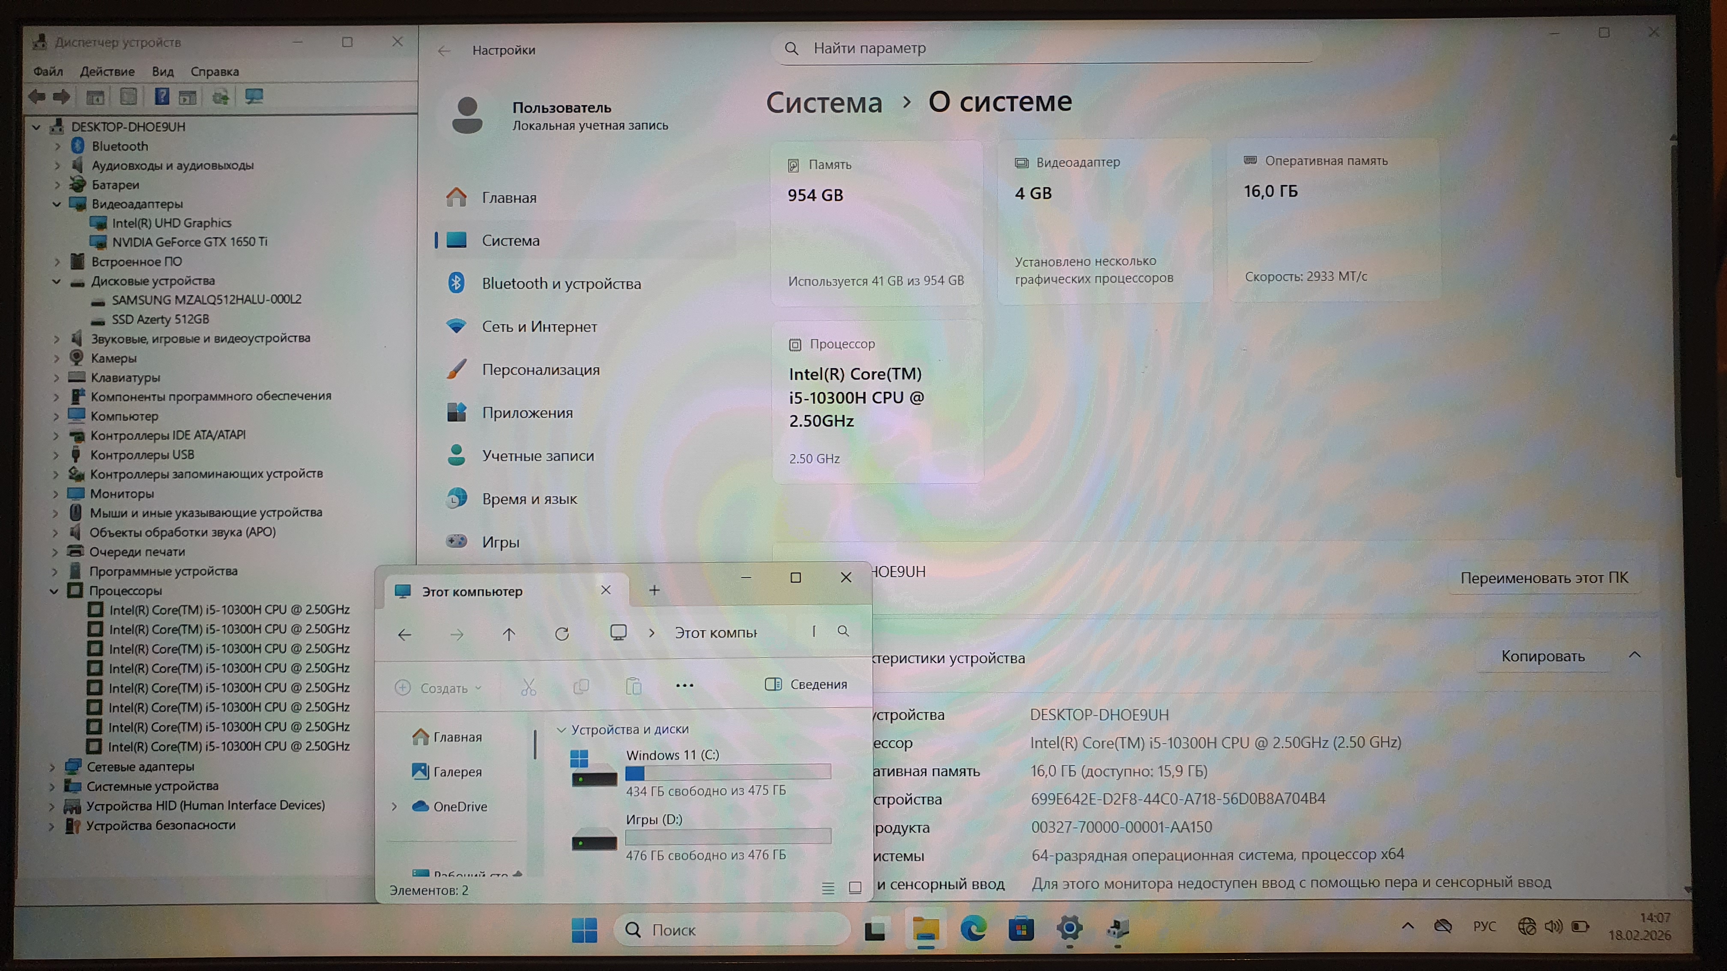
Task: Click the refresh button in File Explorer
Action: click(x=562, y=634)
